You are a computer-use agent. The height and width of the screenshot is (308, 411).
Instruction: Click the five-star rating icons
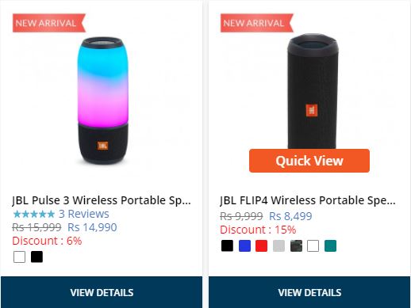[33, 214]
